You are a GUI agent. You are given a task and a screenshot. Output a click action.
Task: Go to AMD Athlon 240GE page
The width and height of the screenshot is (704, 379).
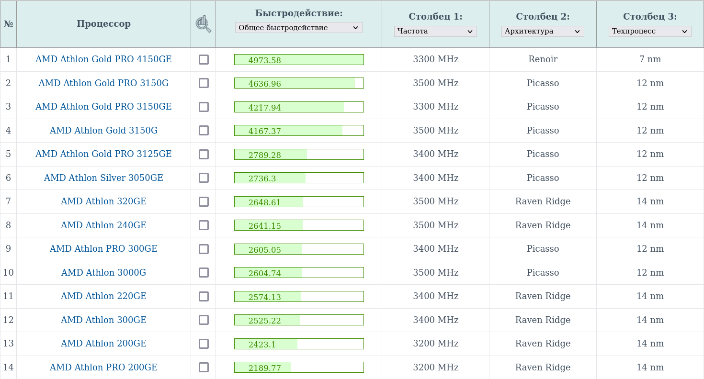pos(103,225)
